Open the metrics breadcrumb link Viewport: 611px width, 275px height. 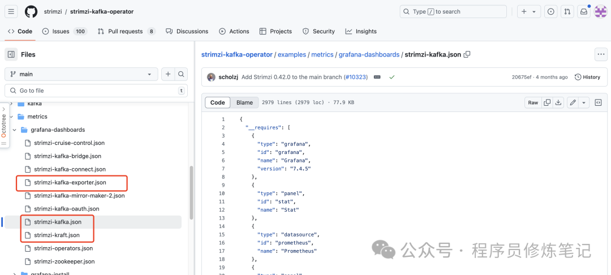click(x=322, y=54)
